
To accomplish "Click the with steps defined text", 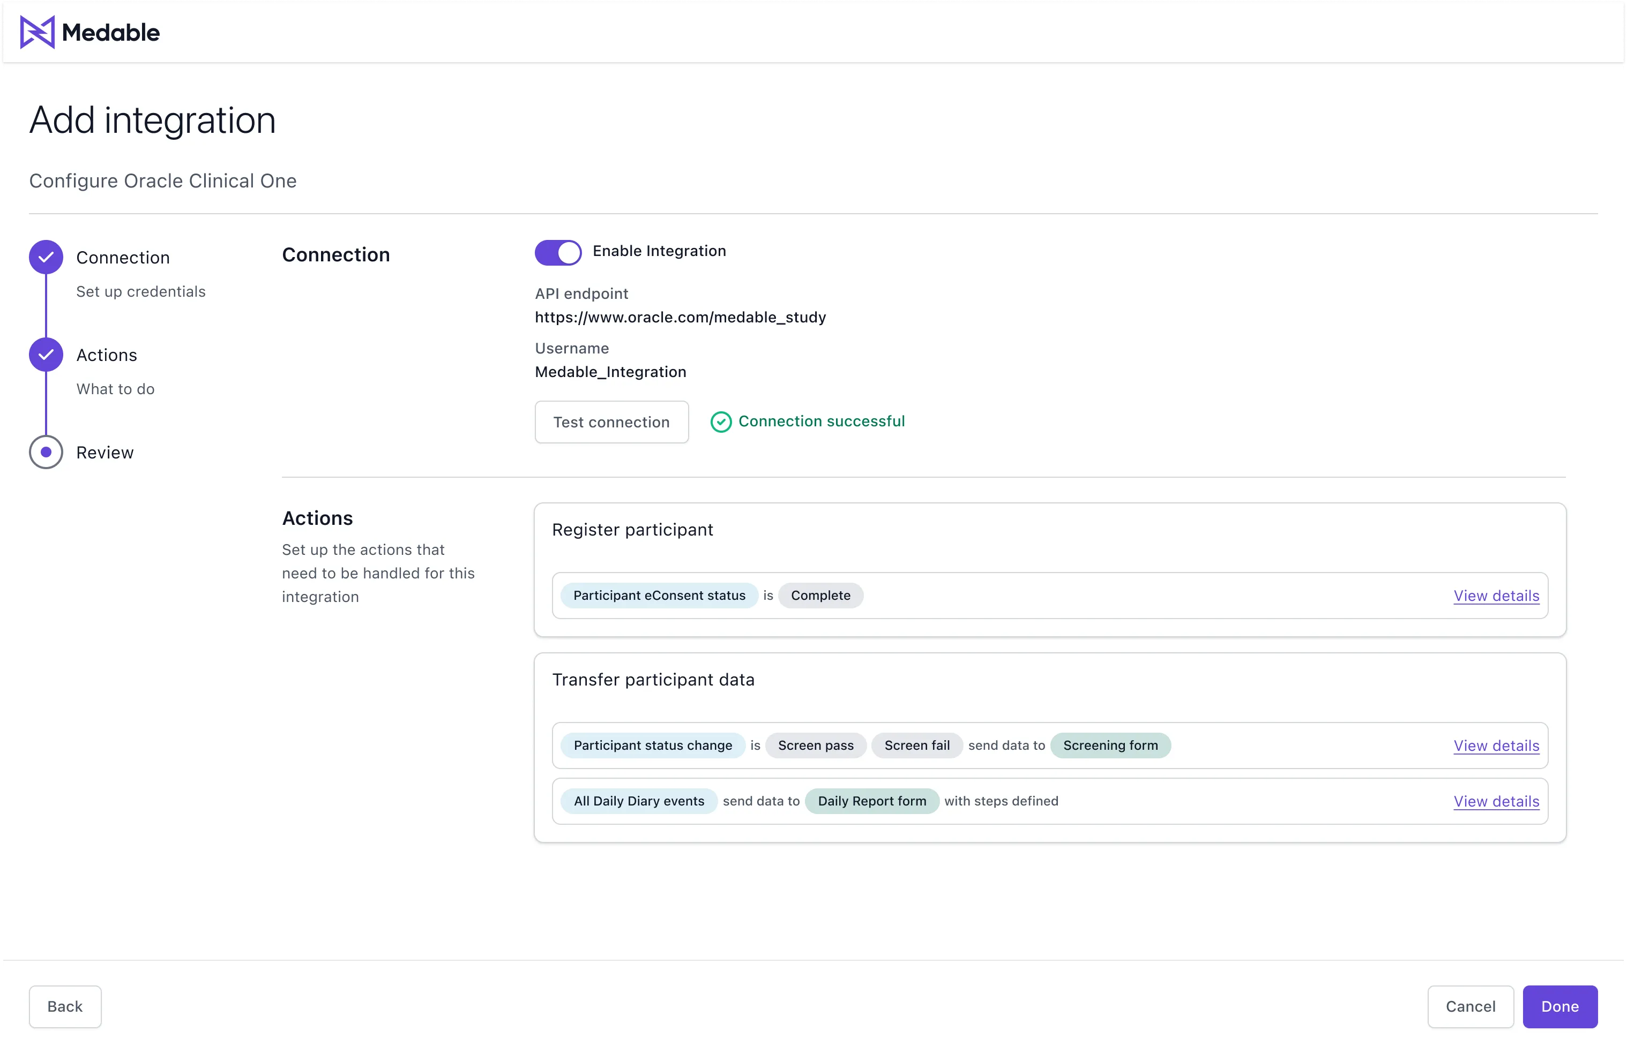I will (x=1001, y=801).
